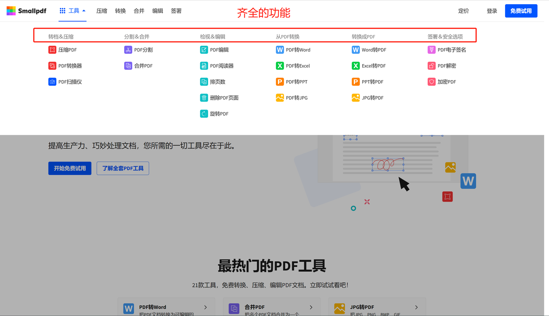Click the 登录 link

492,11
